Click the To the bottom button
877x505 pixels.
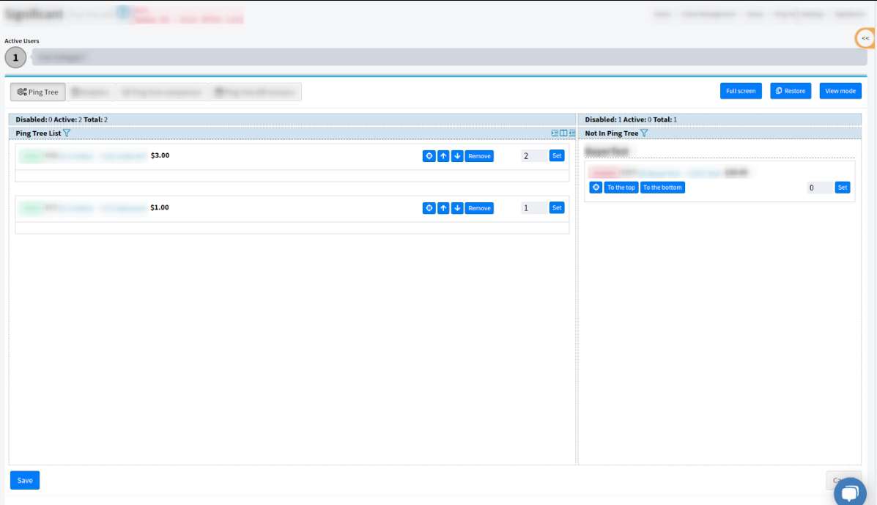pos(662,188)
